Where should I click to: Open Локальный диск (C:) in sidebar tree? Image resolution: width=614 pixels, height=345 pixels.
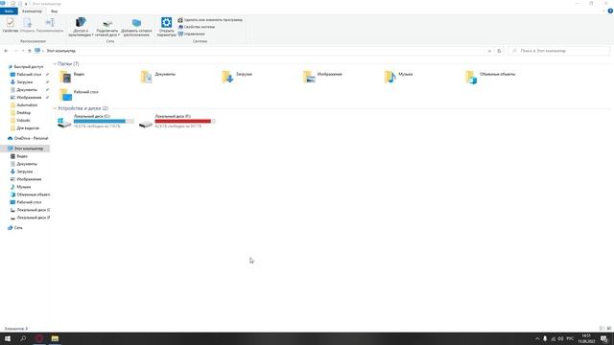(x=30, y=210)
